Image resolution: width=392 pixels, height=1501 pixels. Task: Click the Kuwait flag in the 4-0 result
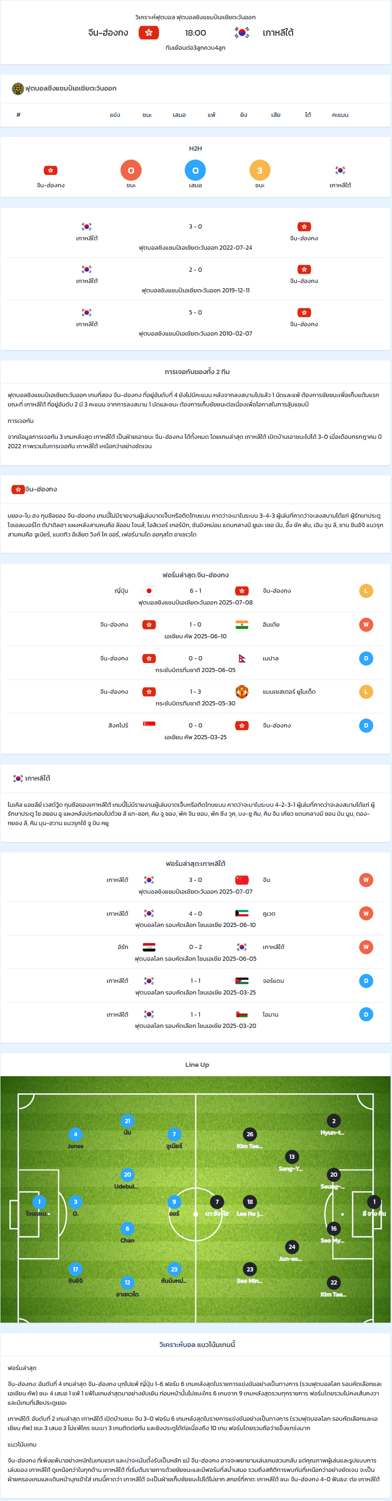pos(242,914)
